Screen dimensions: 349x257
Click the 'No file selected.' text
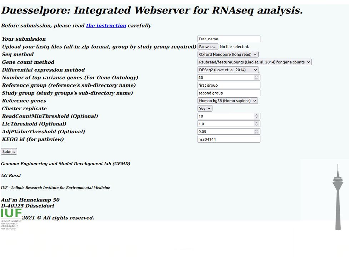coord(234,47)
